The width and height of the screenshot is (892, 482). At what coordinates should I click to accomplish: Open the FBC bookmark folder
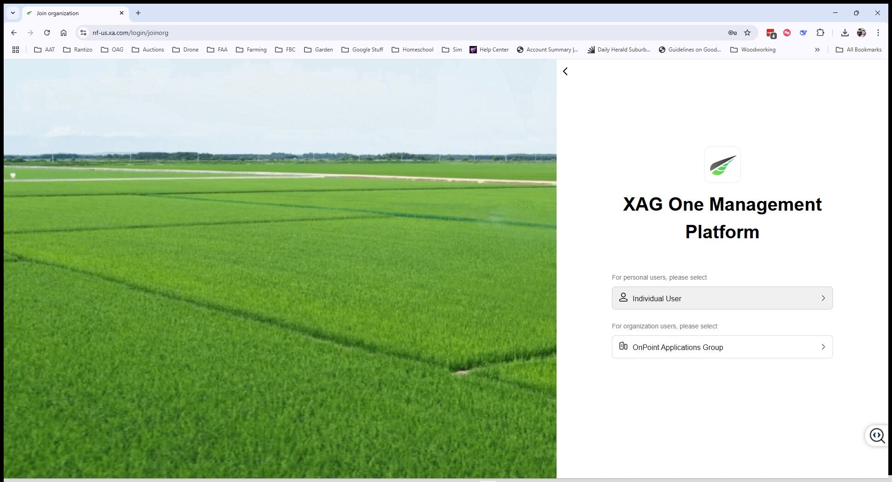click(285, 50)
